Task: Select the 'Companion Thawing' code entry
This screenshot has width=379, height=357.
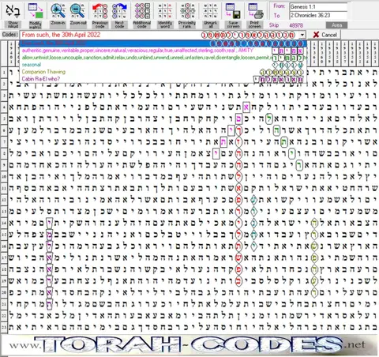Action: pyautogui.click(x=163, y=72)
